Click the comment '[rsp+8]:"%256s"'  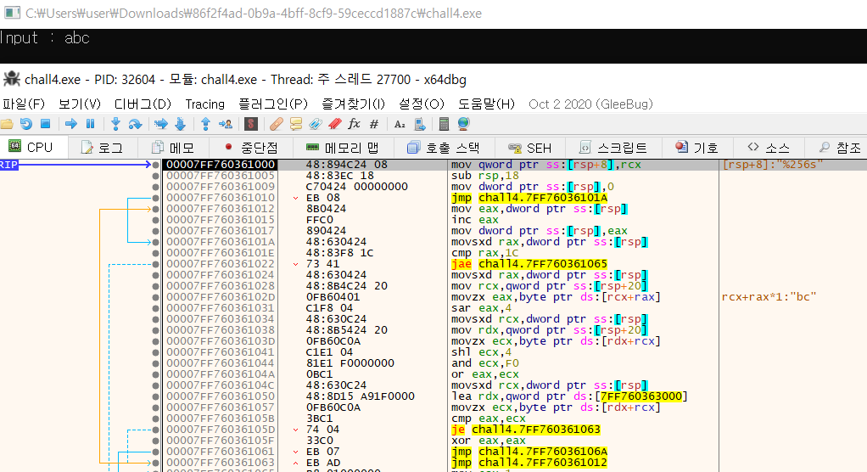pyautogui.click(x=773, y=165)
